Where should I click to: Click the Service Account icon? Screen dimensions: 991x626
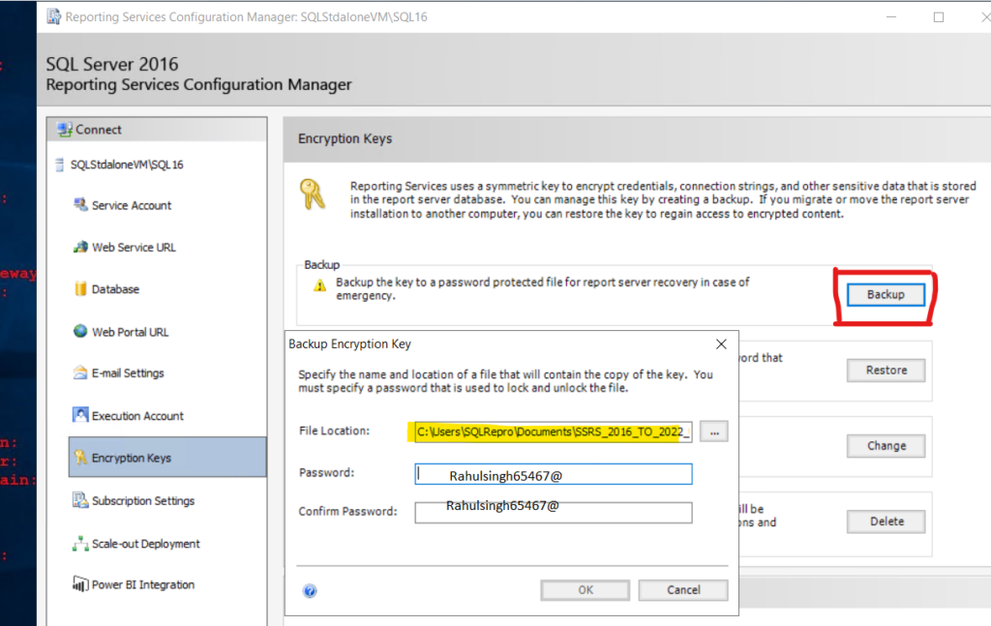(80, 205)
